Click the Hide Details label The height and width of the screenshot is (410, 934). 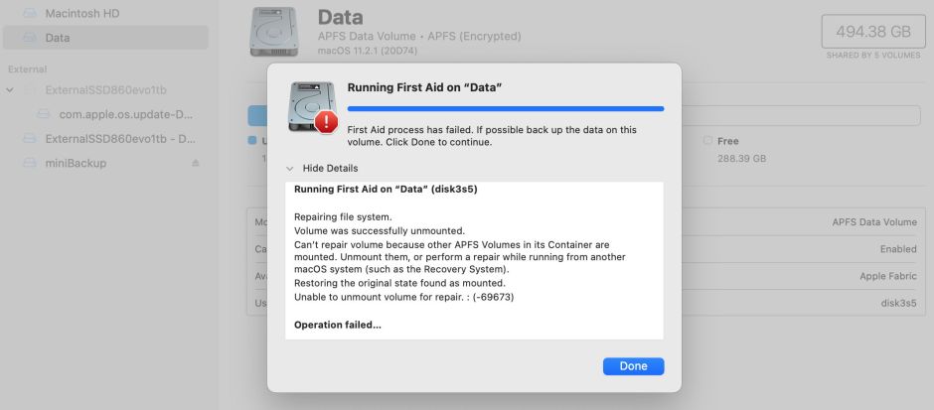330,169
